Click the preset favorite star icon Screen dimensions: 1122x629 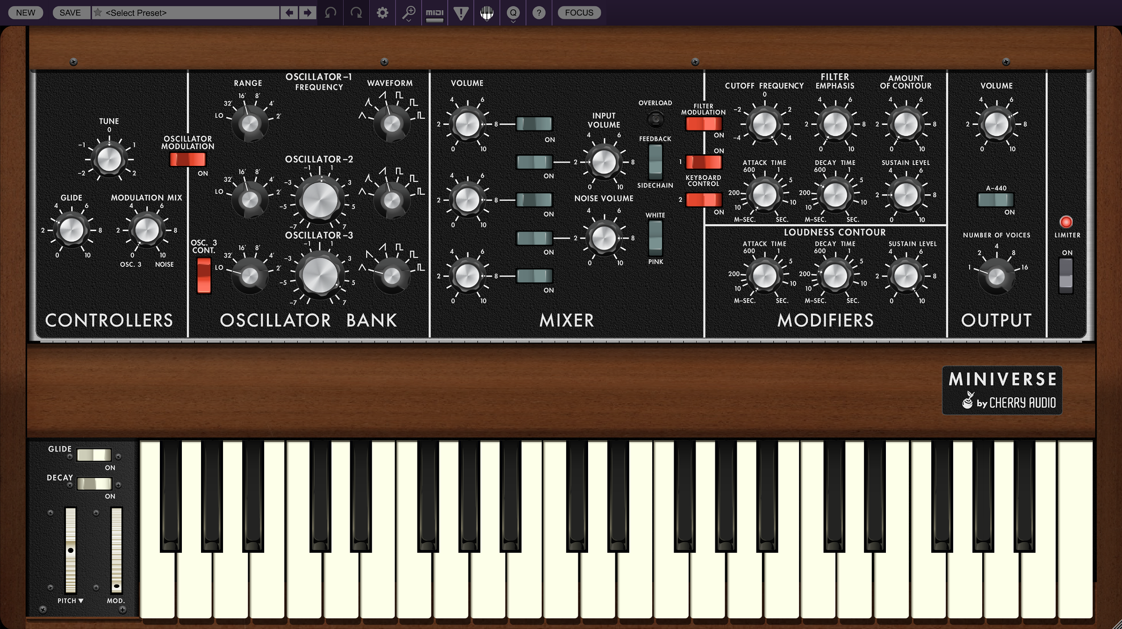coord(98,13)
